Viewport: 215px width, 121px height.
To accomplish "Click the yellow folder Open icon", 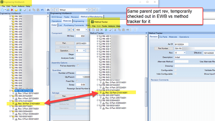I will tap(16, 10).
